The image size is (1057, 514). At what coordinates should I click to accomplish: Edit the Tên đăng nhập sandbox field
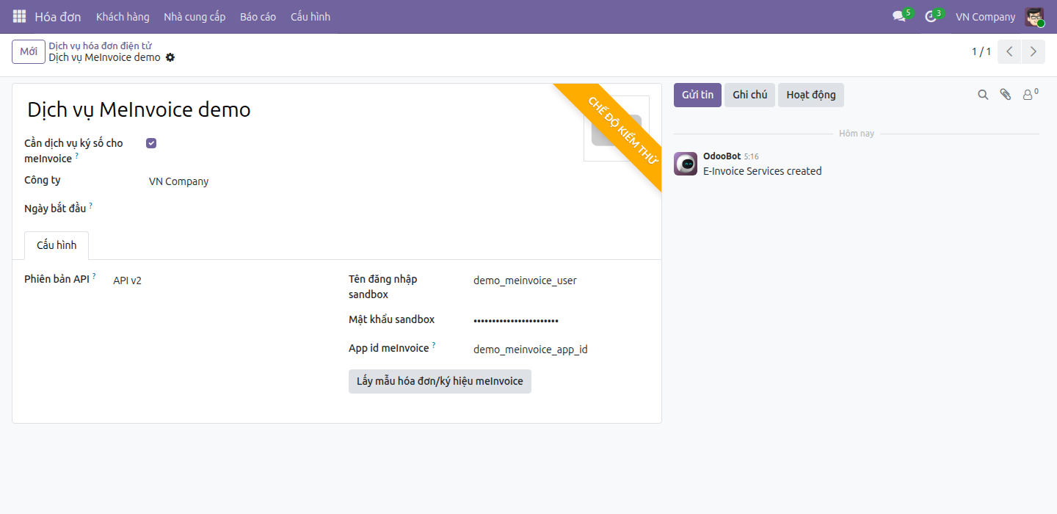click(562, 280)
